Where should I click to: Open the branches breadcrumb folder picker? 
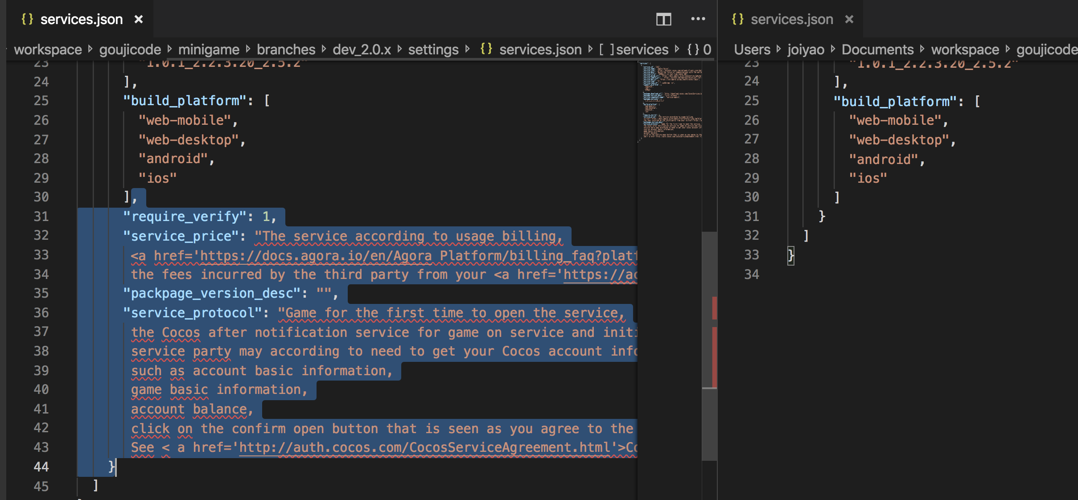286,49
